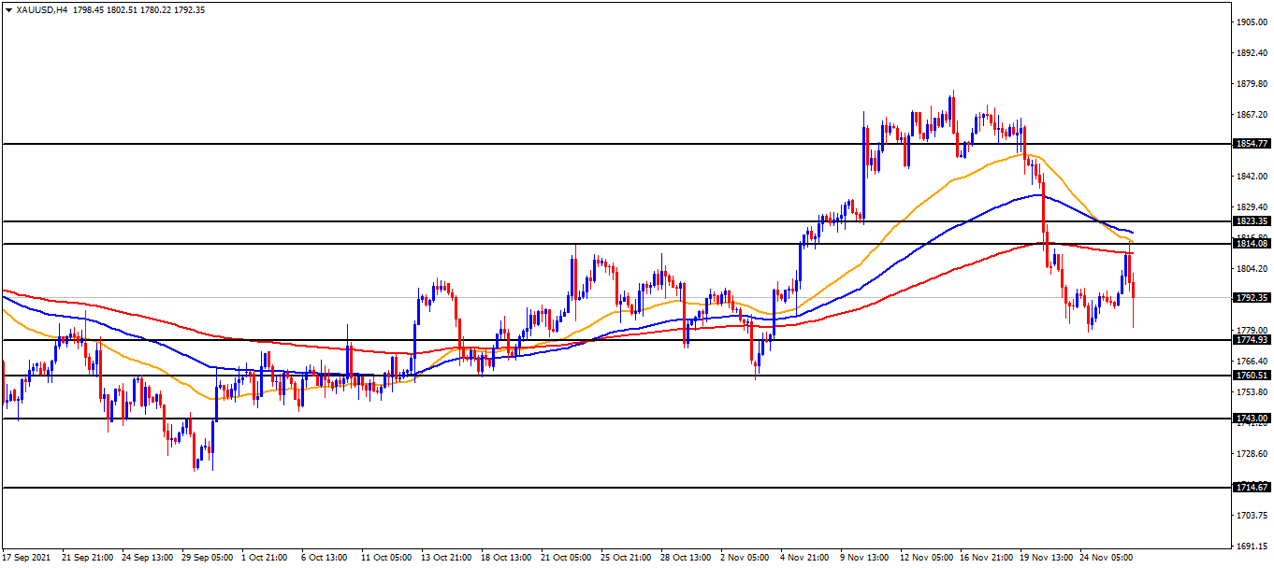Select the 1823.35 horizontal line price label

(1252, 221)
